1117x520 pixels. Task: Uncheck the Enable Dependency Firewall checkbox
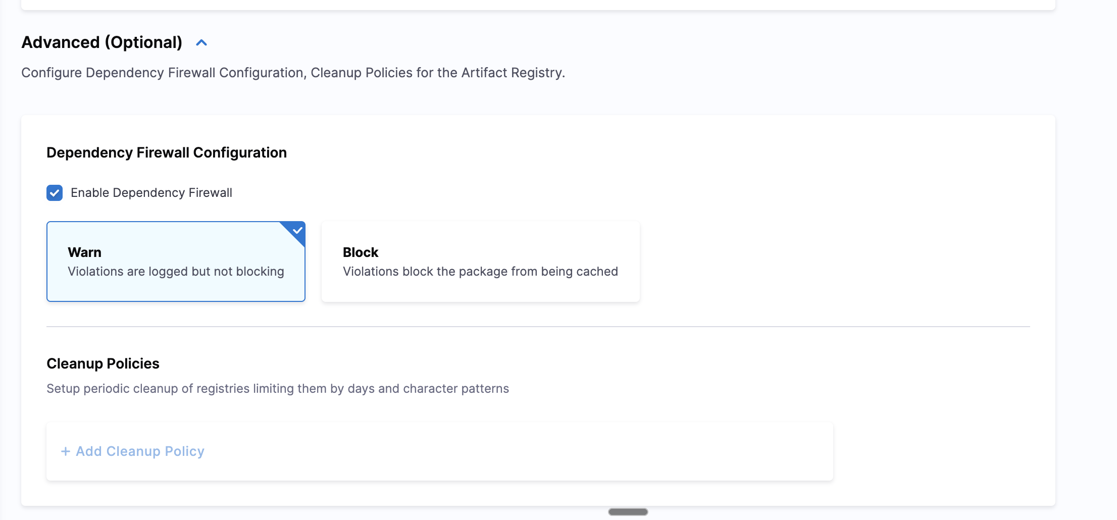pyautogui.click(x=55, y=193)
